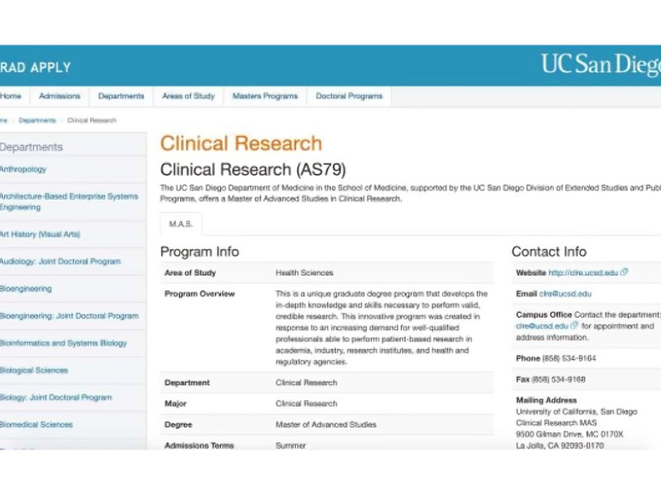Open the Anthropology department link

[23, 169]
